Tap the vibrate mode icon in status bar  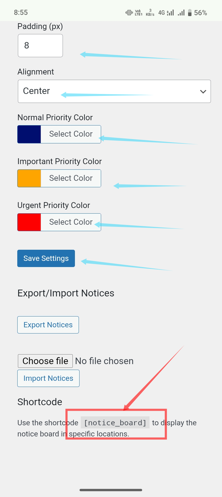tap(129, 13)
